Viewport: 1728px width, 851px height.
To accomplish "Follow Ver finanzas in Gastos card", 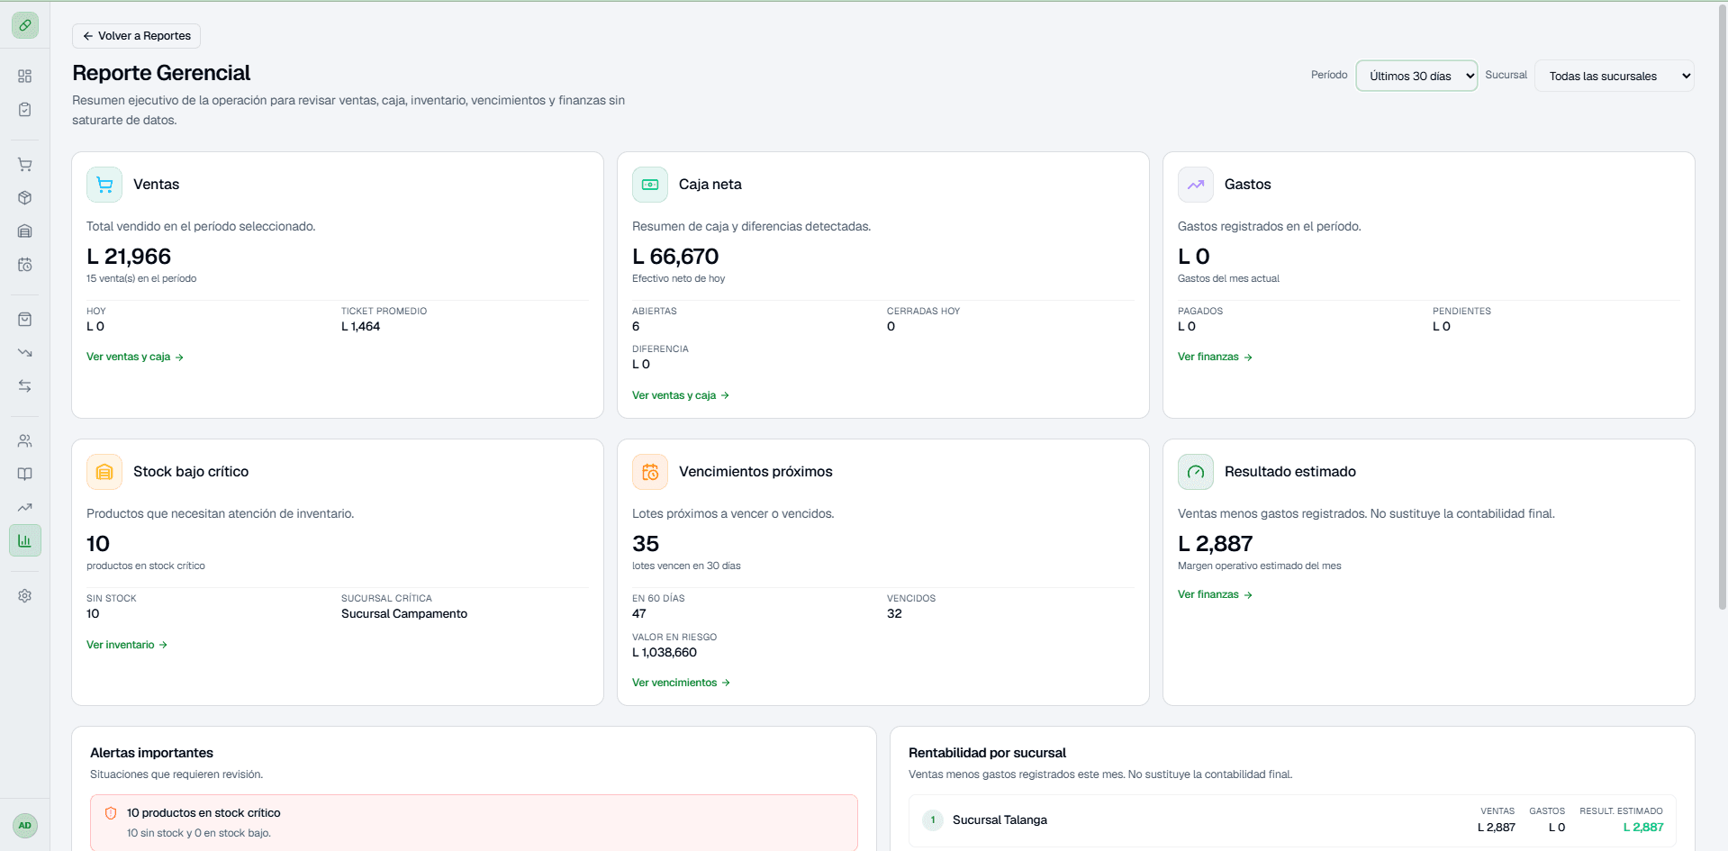I will point(1215,358).
